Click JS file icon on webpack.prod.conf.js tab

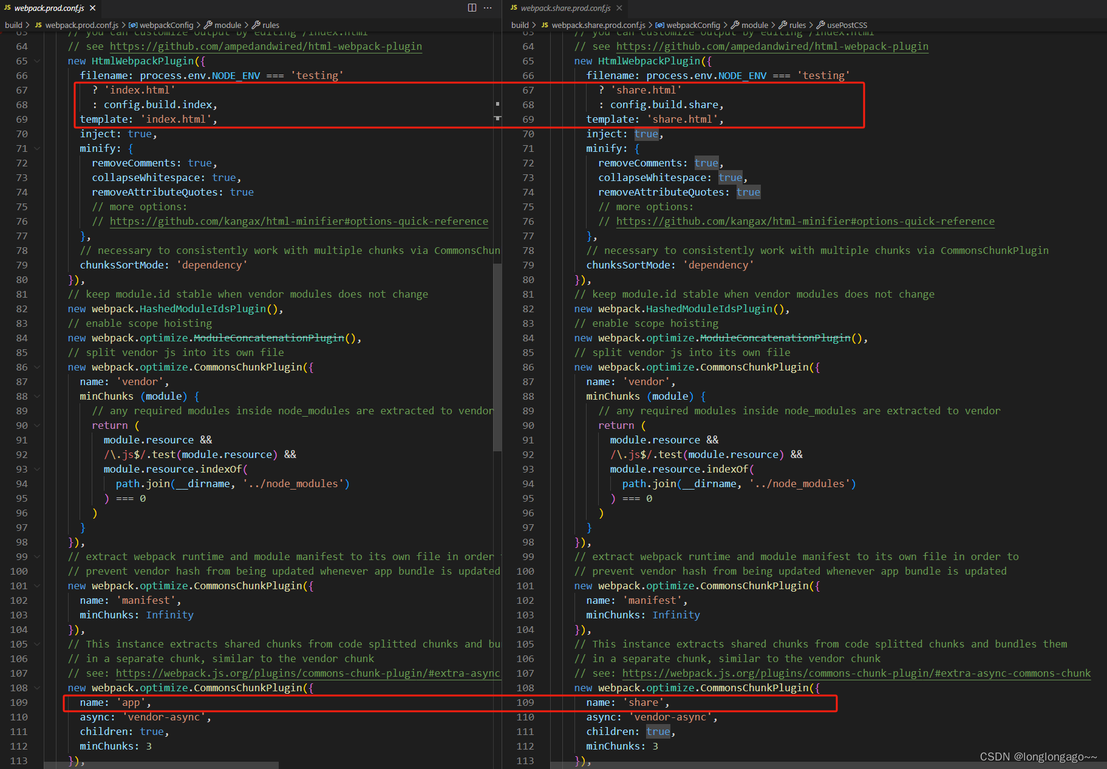point(7,8)
